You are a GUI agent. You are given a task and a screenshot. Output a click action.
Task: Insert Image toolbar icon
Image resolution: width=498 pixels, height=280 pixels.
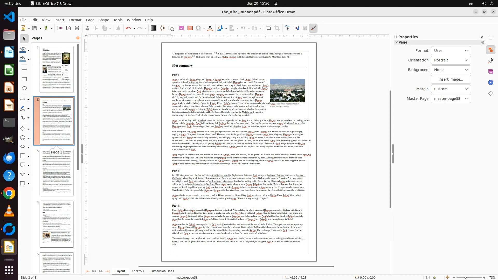[182, 28]
